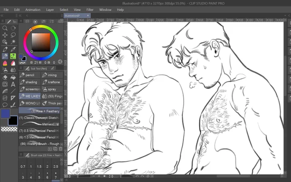Open the Brush size palette menu

[x=21, y=155]
